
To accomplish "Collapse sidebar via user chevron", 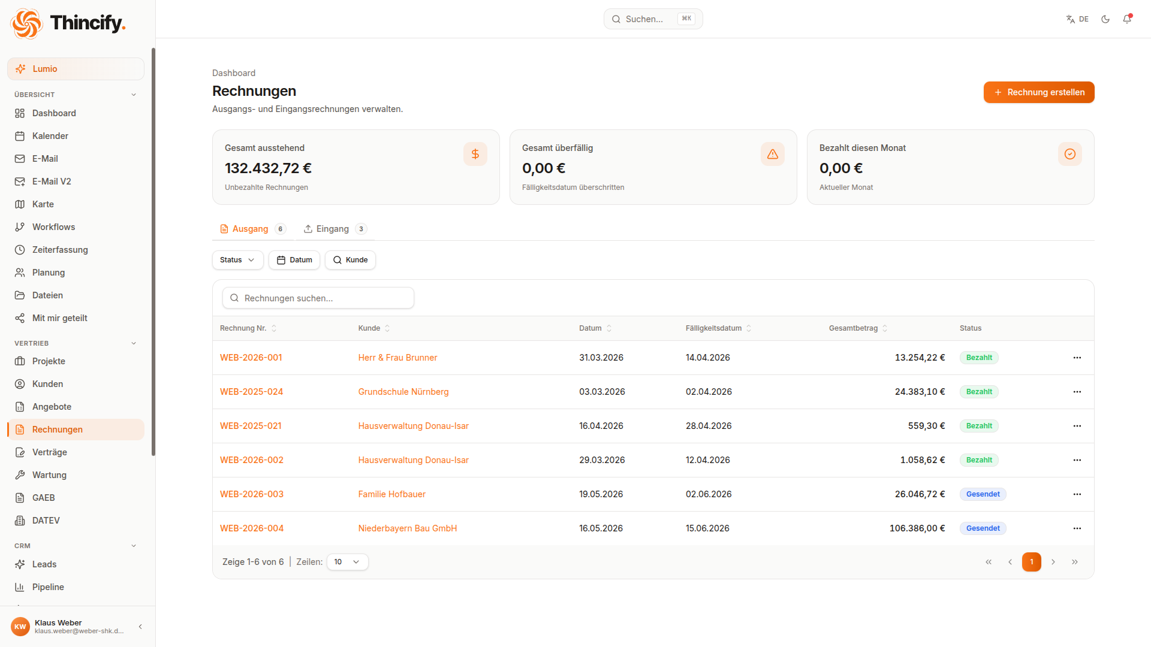I will [140, 627].
